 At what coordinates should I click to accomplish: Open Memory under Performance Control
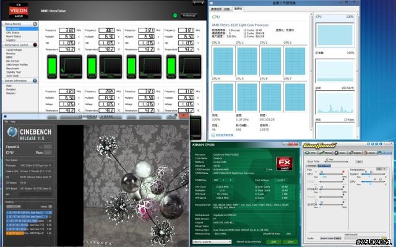11,54
